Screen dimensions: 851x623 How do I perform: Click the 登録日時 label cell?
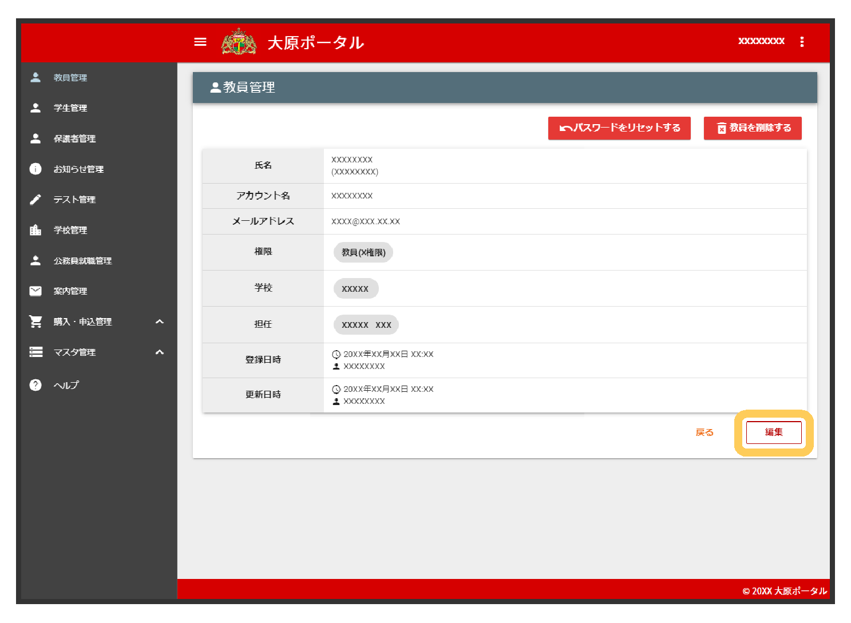pos(263,360)
